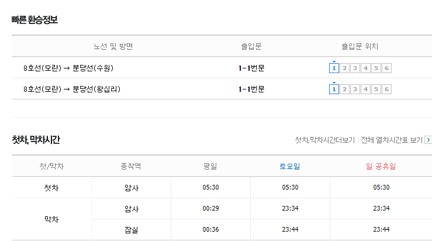
Task: Click the weekday 05:30 first train time
Action: pyautogui.click(x=211, y=188)
